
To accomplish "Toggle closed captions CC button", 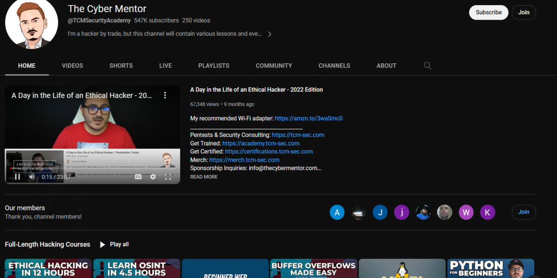I will tap(138, 177).
